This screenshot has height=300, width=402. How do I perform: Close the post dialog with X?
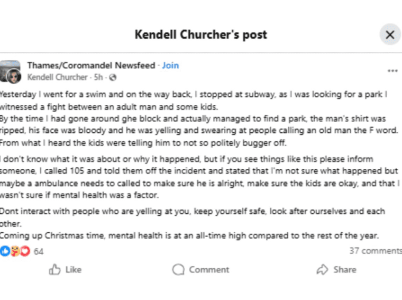tap(390, 35)
